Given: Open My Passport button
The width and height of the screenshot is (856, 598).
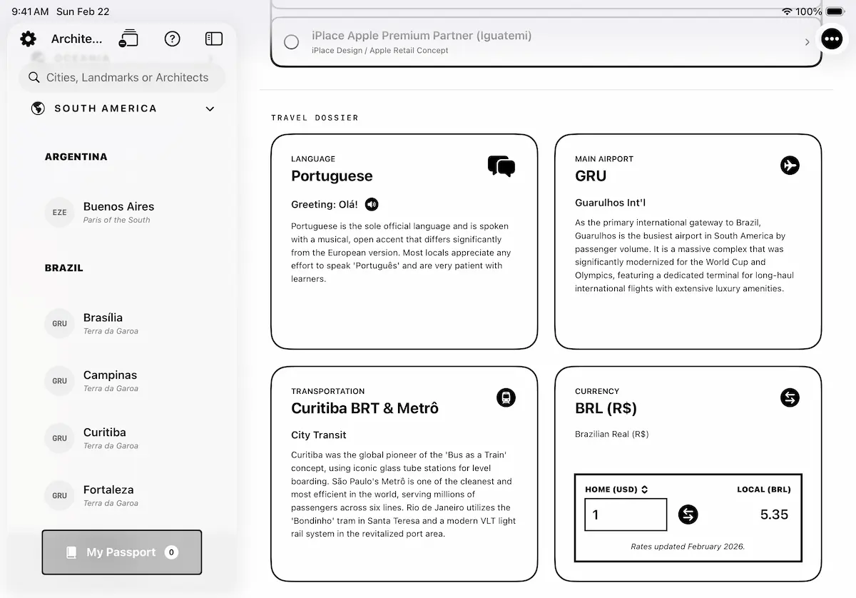Looking at the screenshot, I should pos(122,552).
